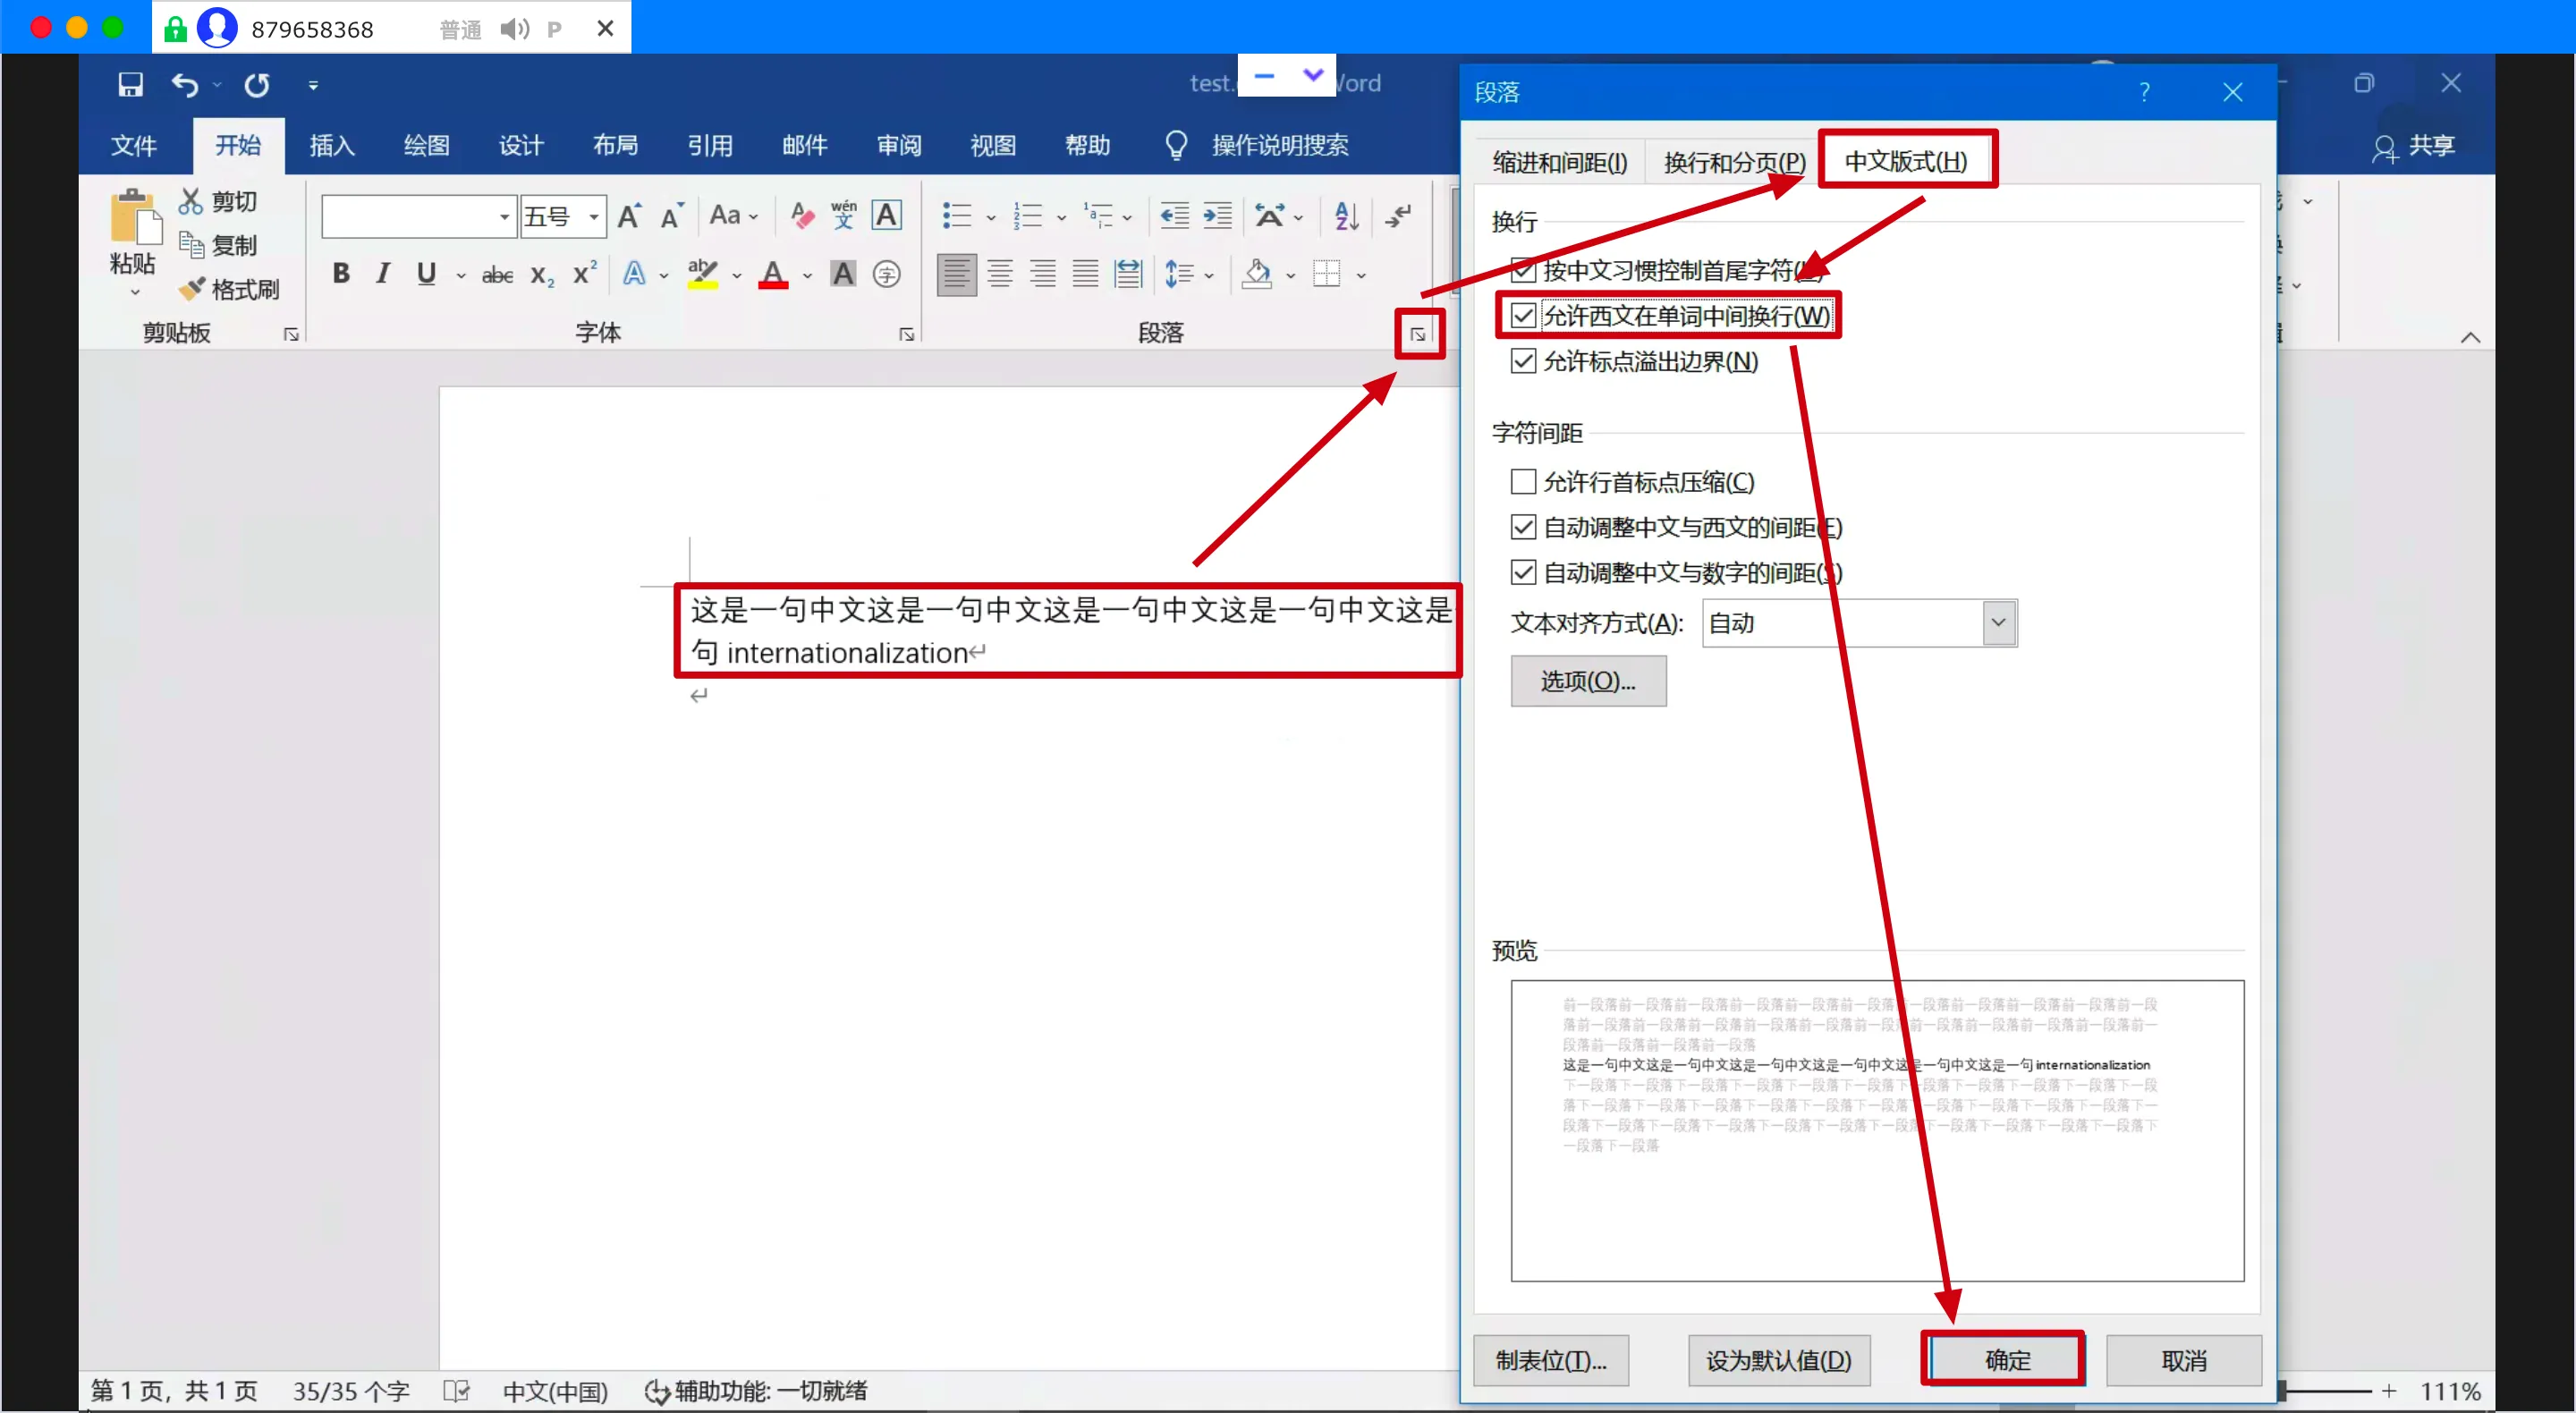
Task: Select the center alignment icon
Action: pos(999,273)
